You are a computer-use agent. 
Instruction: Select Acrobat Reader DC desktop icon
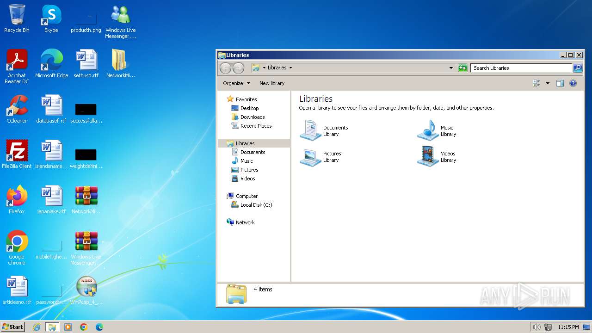tap(17, 67)
